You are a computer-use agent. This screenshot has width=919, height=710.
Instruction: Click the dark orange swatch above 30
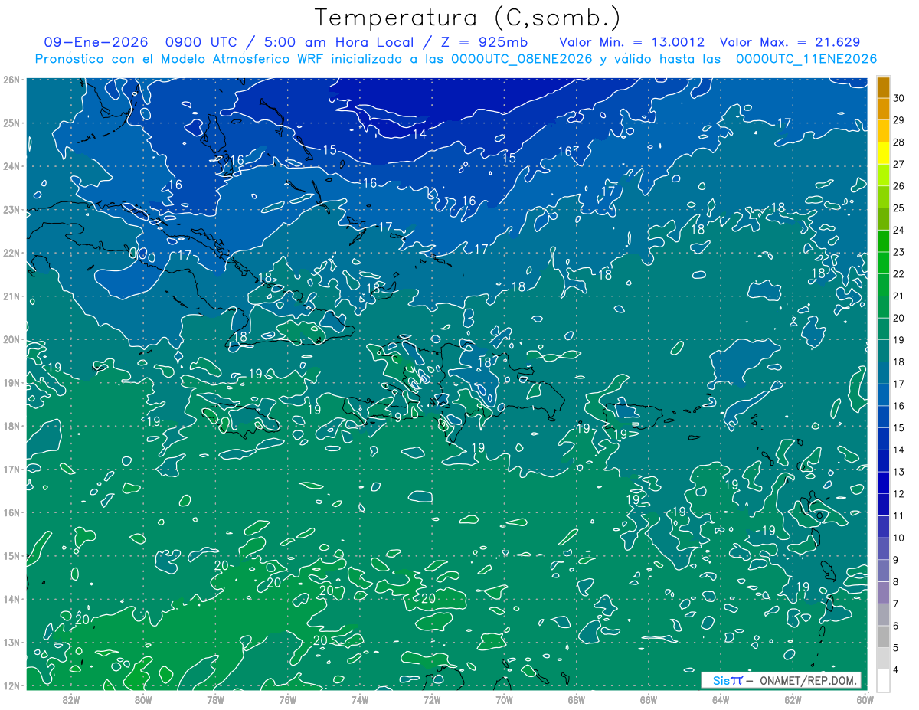(x=883, y=87)
